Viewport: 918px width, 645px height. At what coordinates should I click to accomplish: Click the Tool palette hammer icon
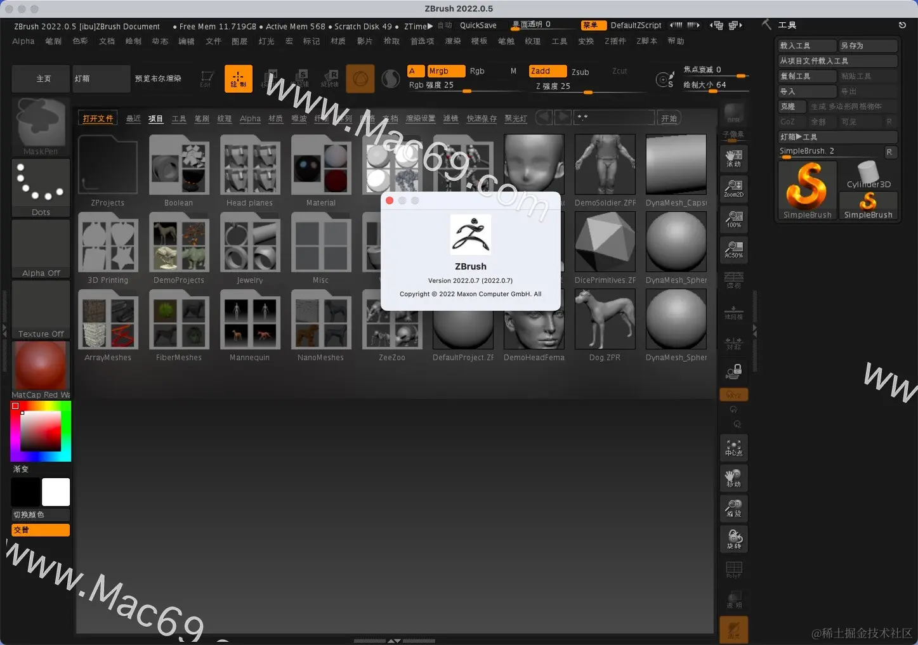(x=766, y=25)
